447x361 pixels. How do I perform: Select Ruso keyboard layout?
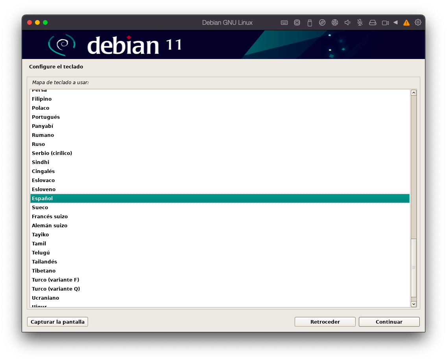[x=220, y=144]
